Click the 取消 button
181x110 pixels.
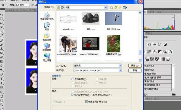point(135,71)
